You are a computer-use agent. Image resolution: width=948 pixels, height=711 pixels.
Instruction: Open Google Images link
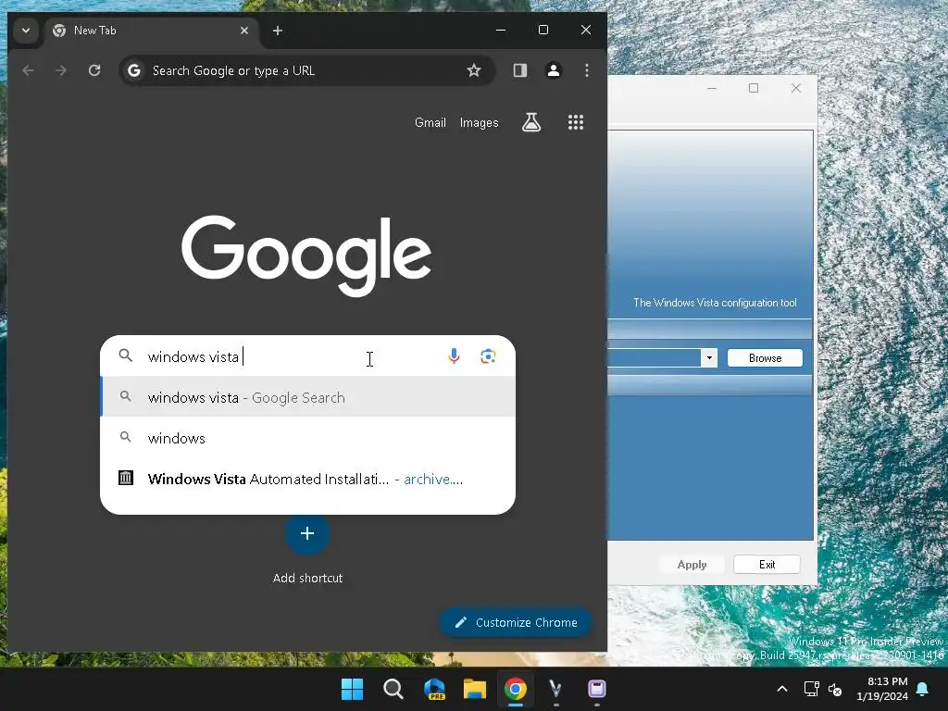480,123
